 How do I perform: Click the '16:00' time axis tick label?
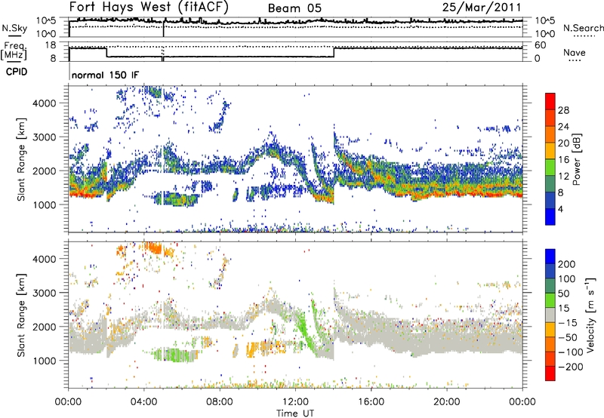click(x=371, y=402)
